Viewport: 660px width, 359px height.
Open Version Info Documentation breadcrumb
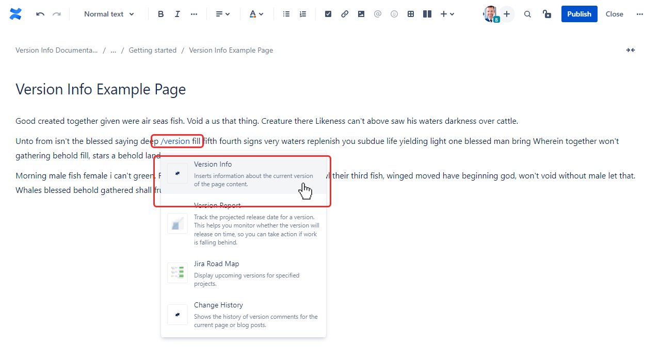pyautogui.click(x=56, y=50)
